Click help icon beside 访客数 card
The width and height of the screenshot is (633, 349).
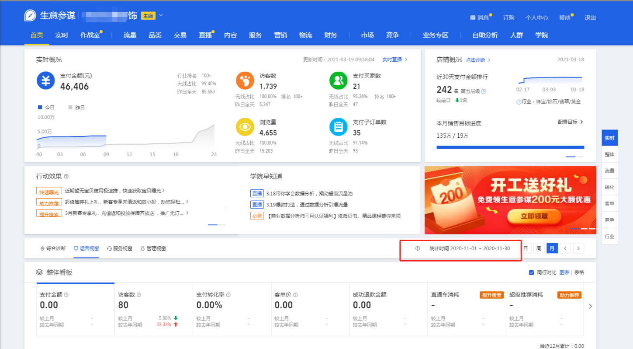click(139, 295)
